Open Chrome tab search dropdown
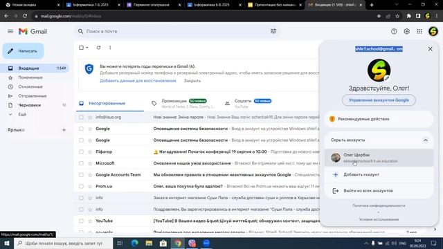 pos(397,5)
